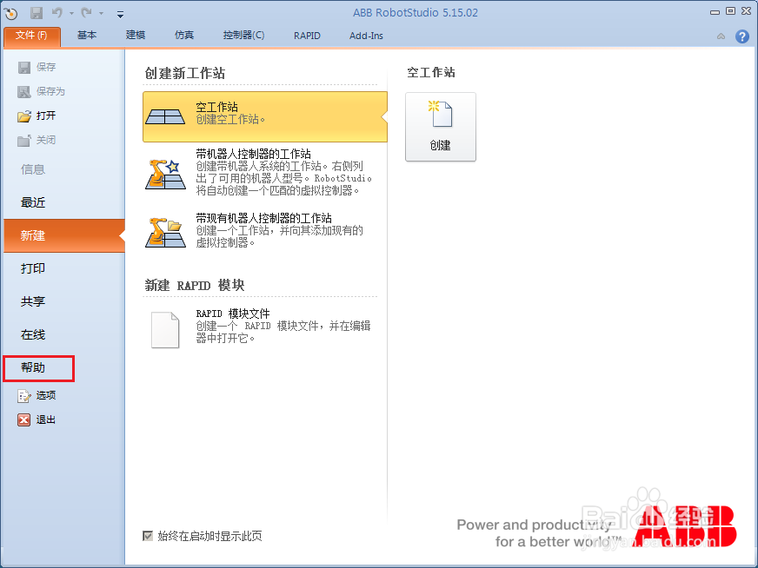Switch to the RAPID ribbon tab
The height and width of the screenshot is (568, 758).
(307, 36)
